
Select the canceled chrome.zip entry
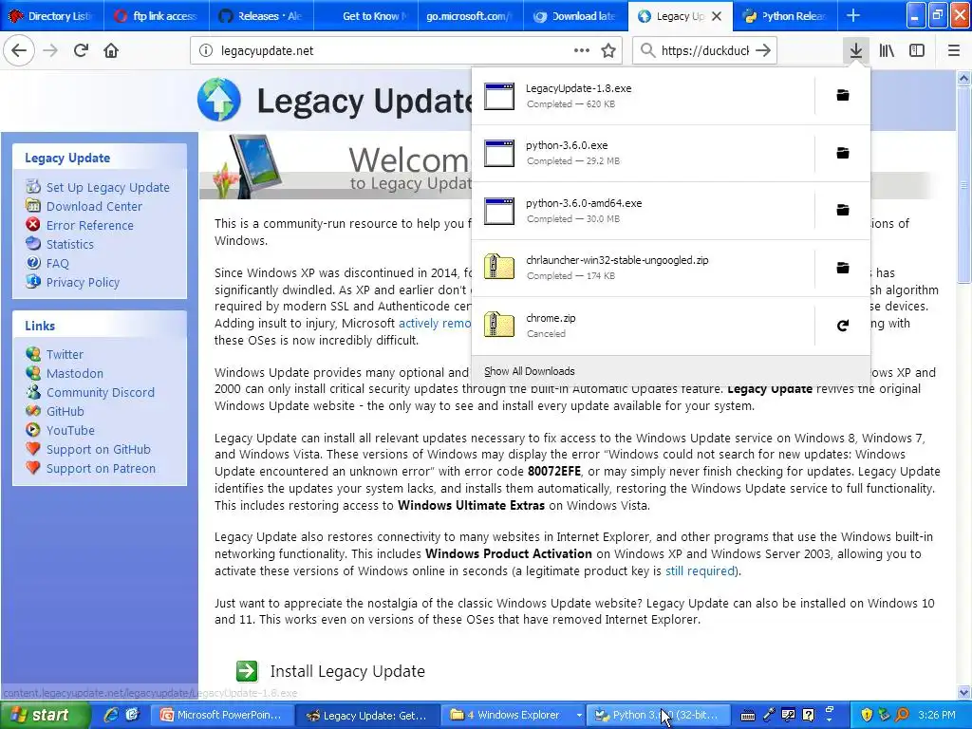(x=643, y=326)
